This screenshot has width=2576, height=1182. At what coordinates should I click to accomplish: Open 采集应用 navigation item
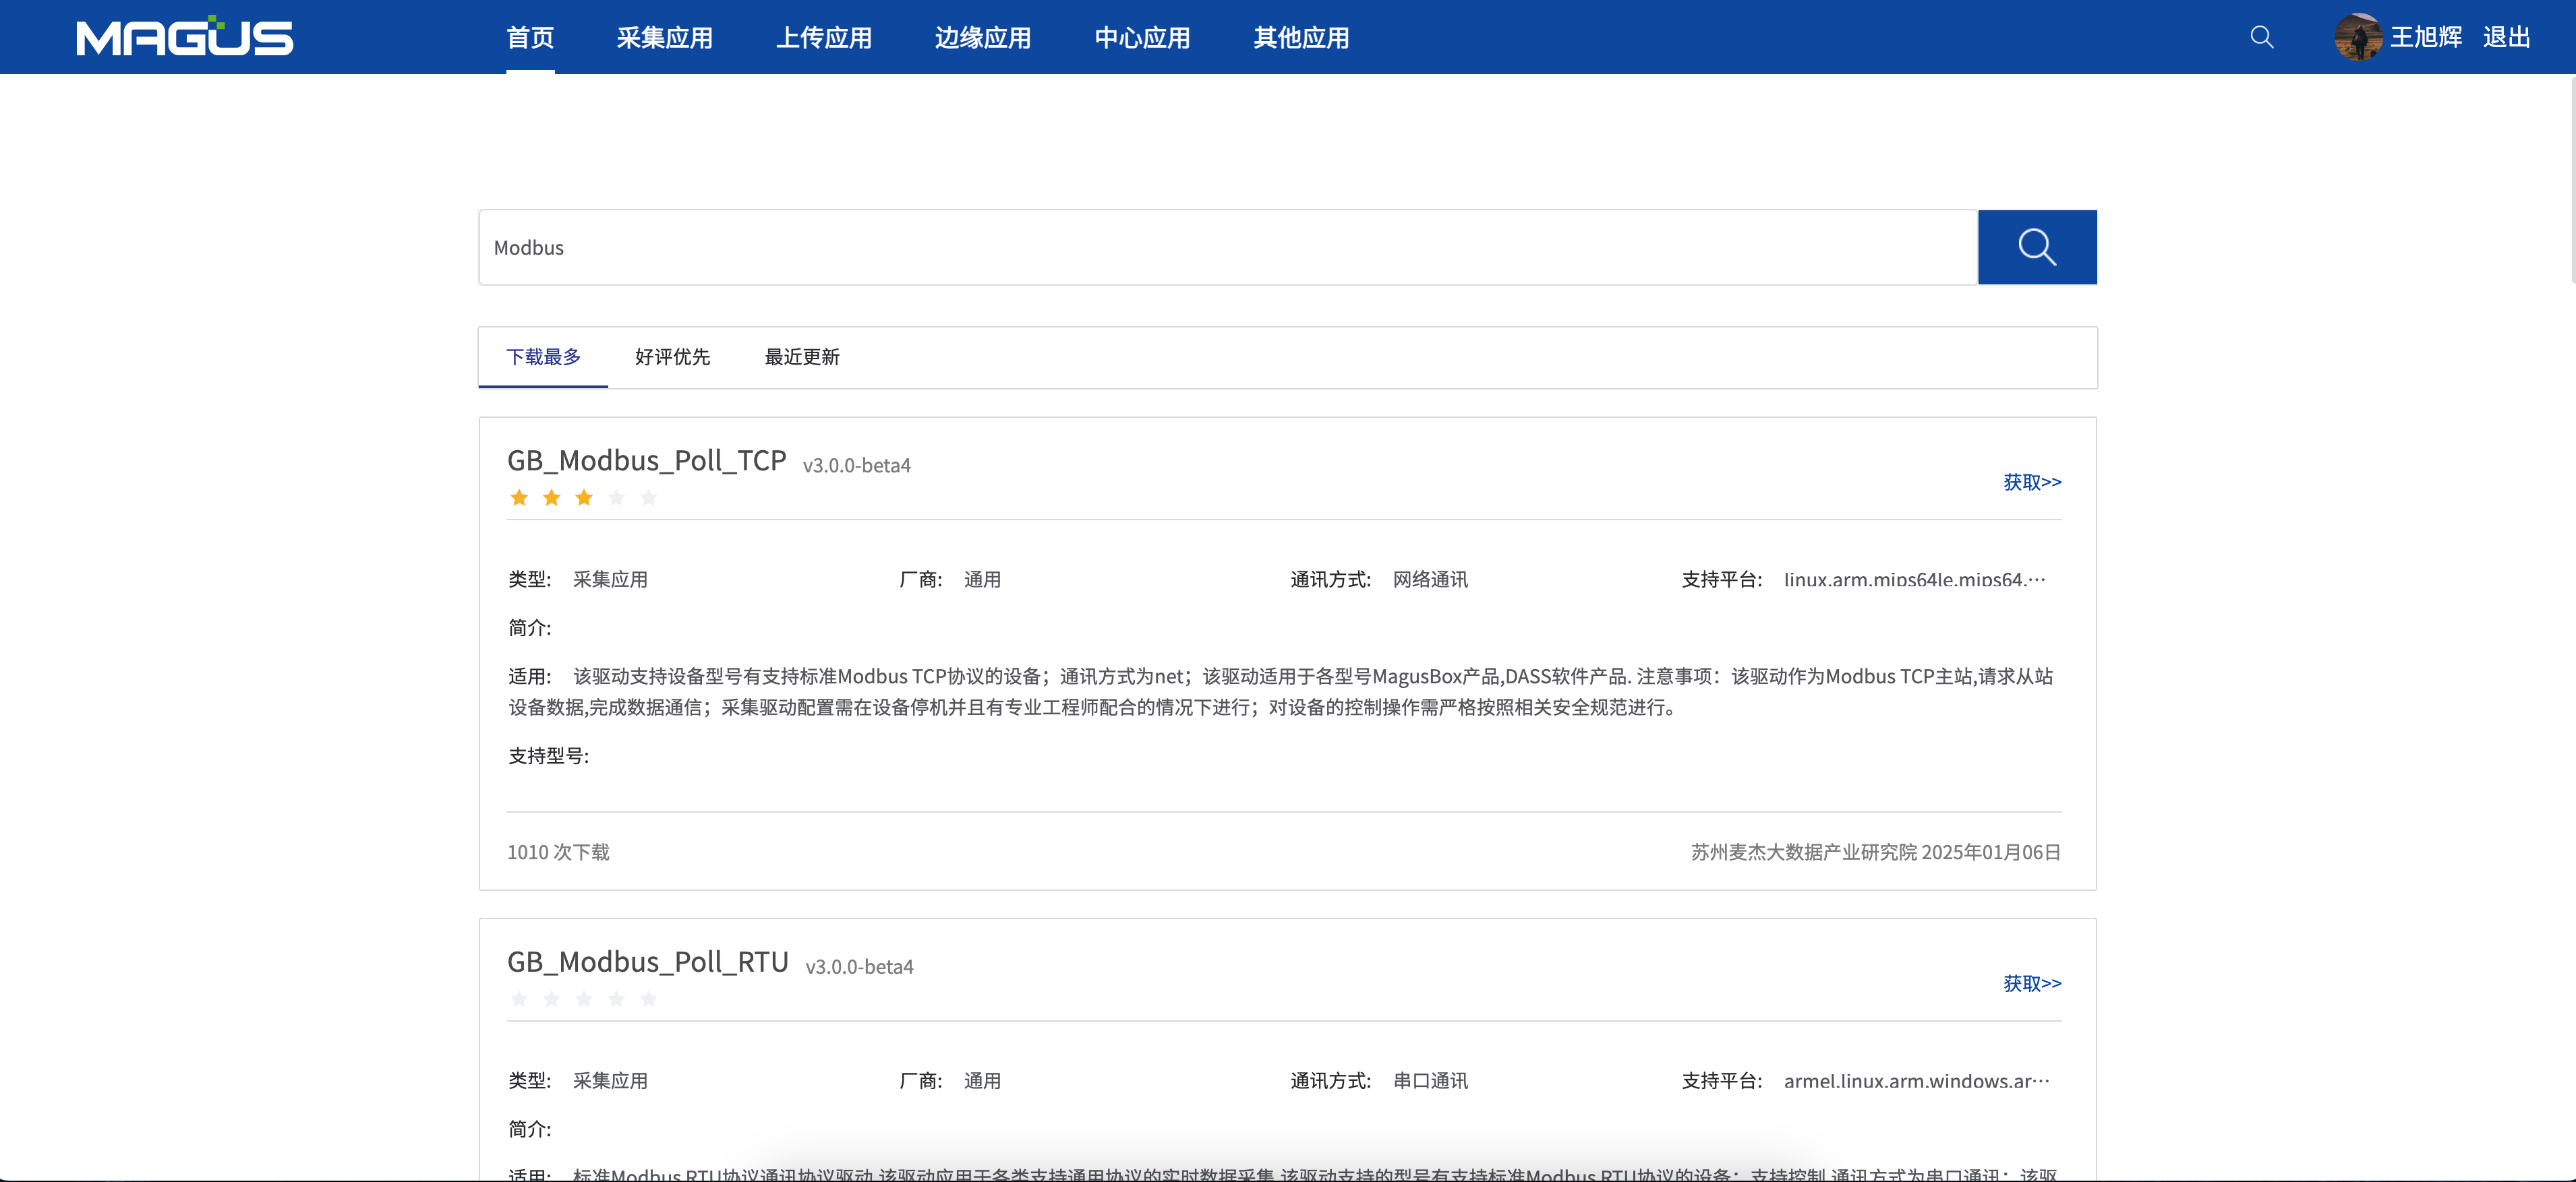[x=665, y=38]
